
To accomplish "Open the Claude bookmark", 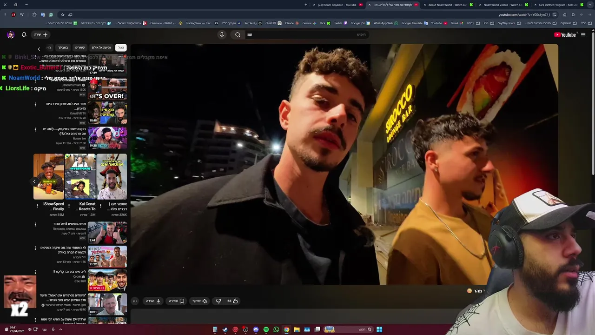I will tap(291, 23).
